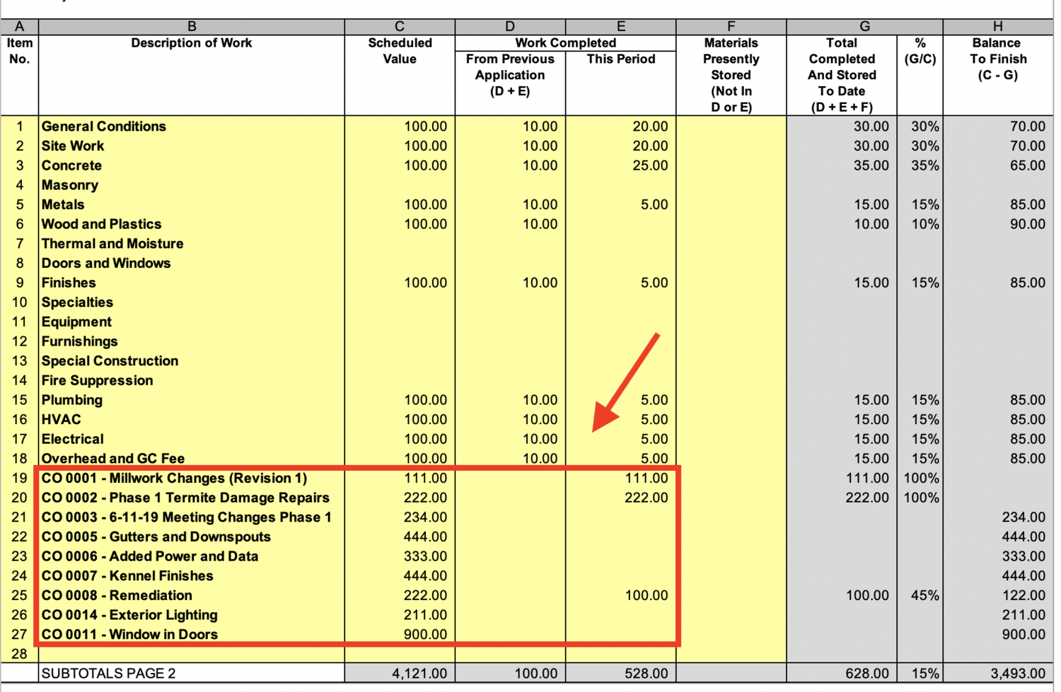Click Concrete's 35% percentage cell
This screenshot has width=1061, height=692.
[925, 165]
